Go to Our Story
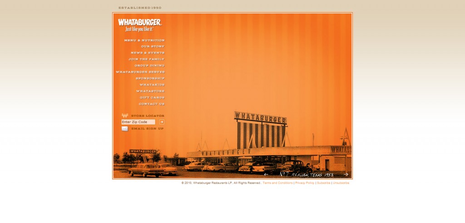Image resolution: width=465 pixels, height=223 pixels. click(x=153, y=47)
